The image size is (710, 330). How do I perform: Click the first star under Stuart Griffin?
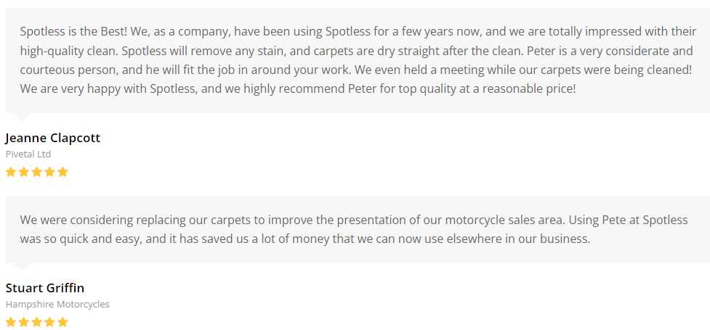point(11,321)
